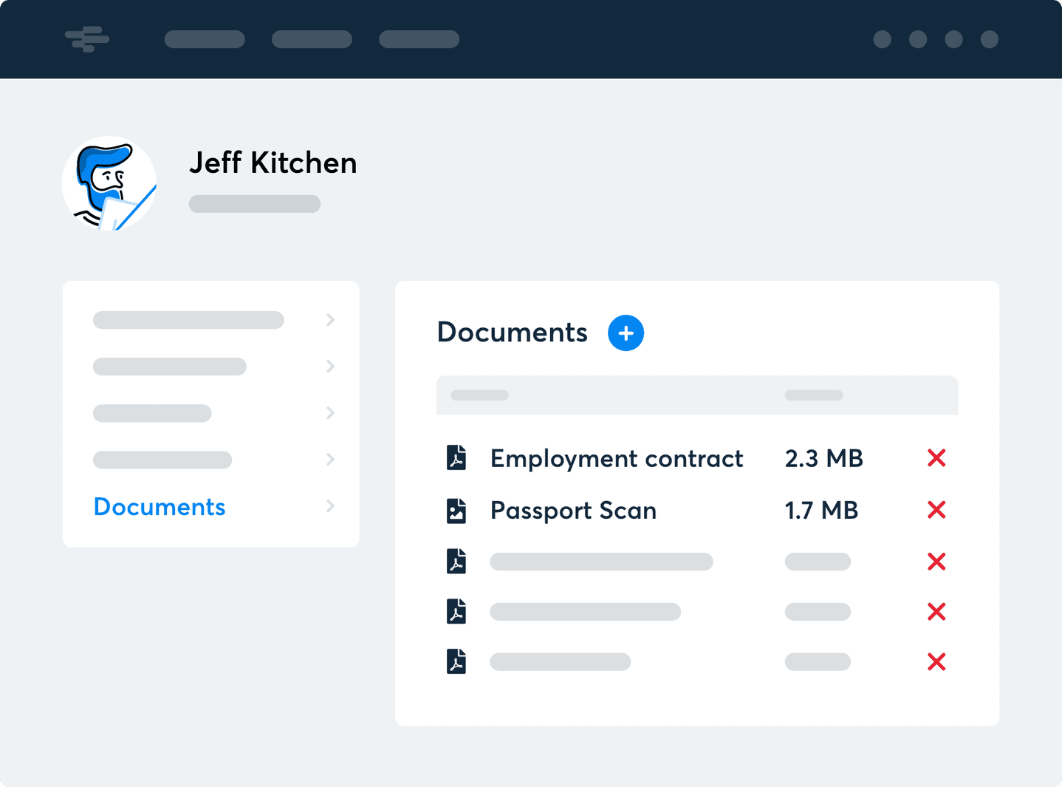This screenshot has width=1062, height=787.
Task: Delete the third document in the list
Action: [x=936, y=562]
